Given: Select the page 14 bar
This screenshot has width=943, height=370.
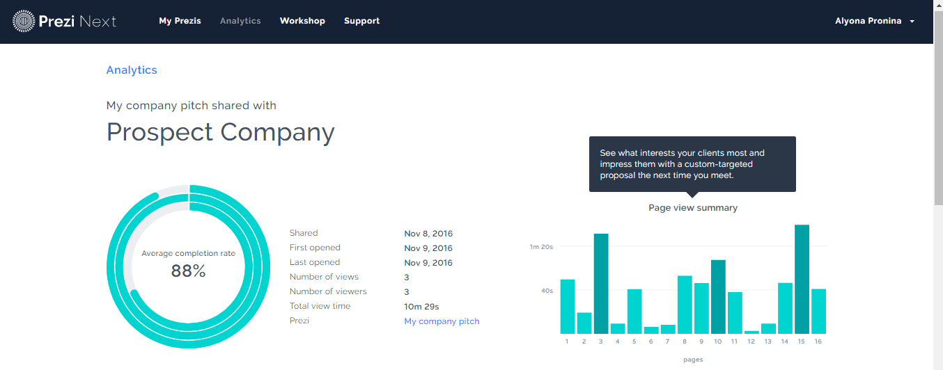Looking at the screenshot, I should pyautogui.click(x=785, y=308).
